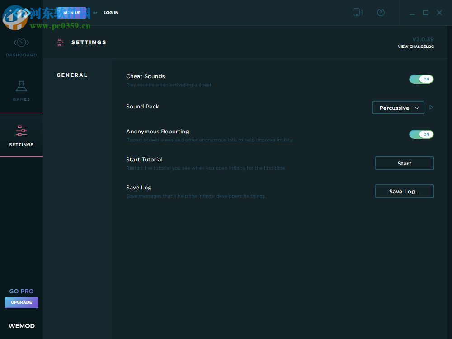
Task: Click the Save Log... button
Action: [404, 191]
